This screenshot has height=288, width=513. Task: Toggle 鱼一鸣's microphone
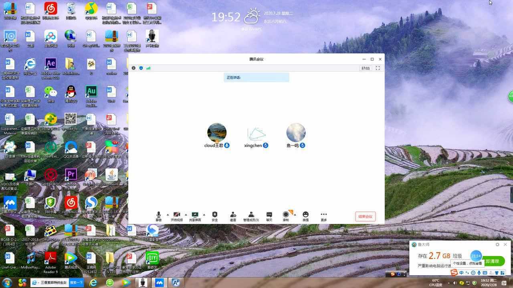[x=303, y=146]
